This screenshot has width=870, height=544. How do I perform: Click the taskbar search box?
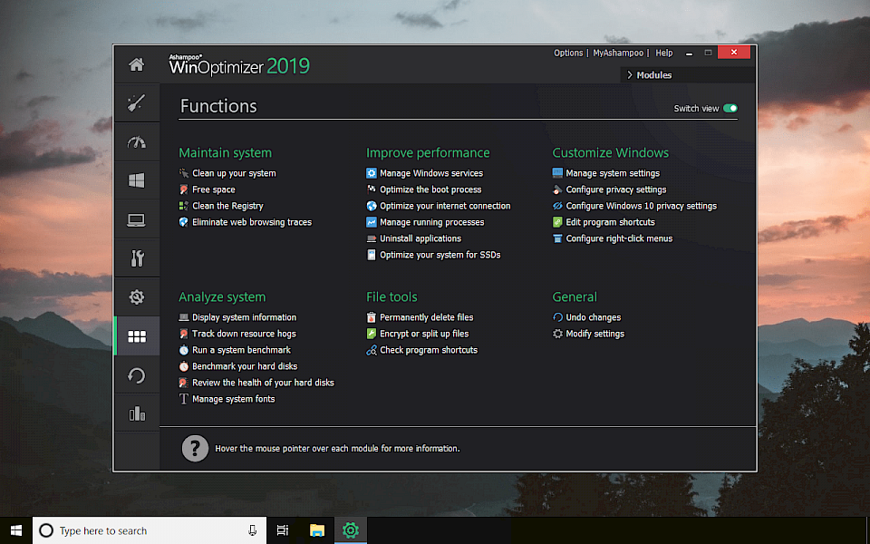pyautogui.click(x=150, y=530)
